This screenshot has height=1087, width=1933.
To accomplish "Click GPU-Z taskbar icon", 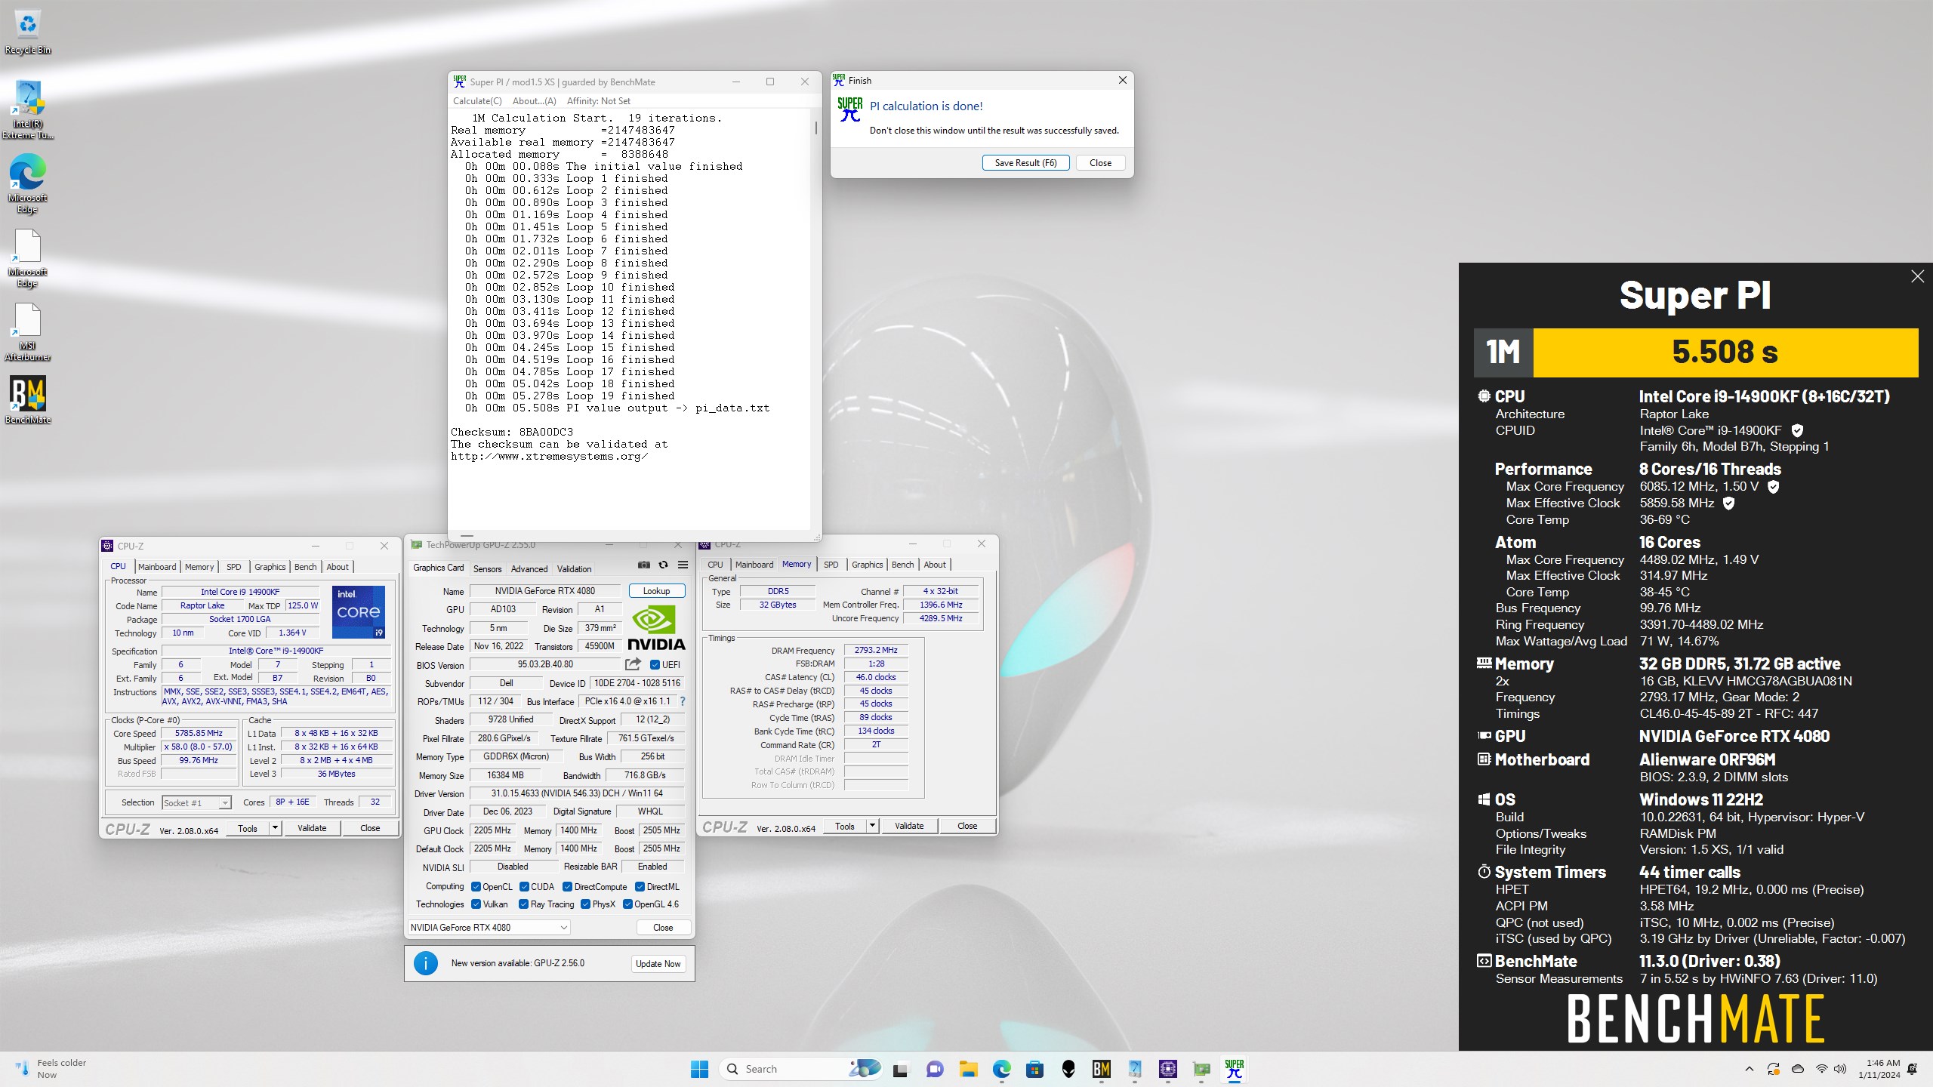I will (1201, 1069).
